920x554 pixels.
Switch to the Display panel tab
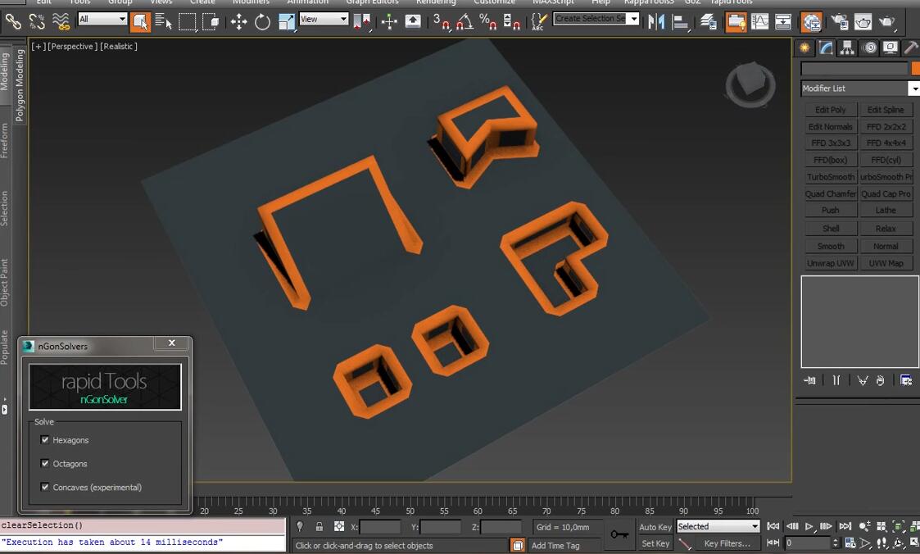[890, 48]
